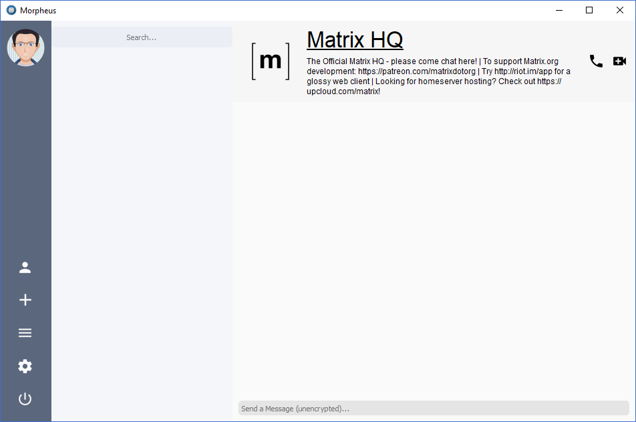Close the Morpheus window

620,10
